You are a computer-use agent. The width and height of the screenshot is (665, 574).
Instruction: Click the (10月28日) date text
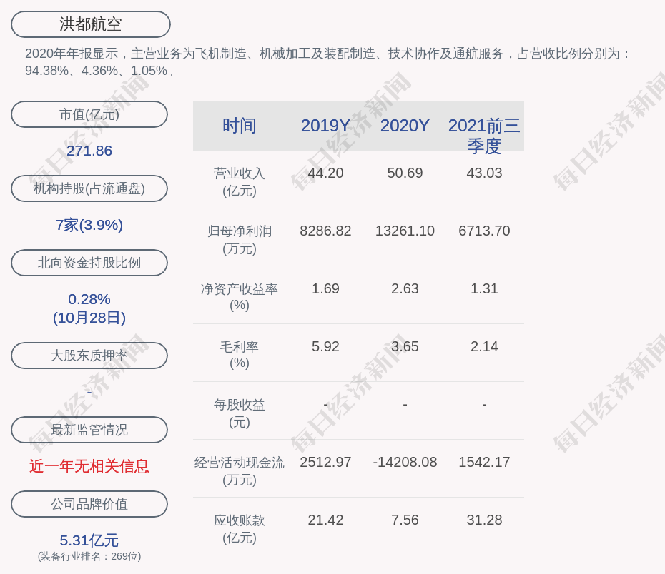[89, 318]
